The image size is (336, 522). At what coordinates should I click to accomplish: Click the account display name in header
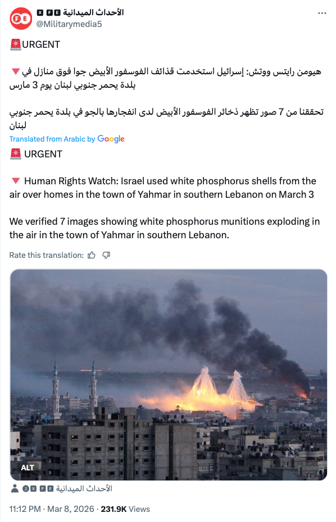80,13
